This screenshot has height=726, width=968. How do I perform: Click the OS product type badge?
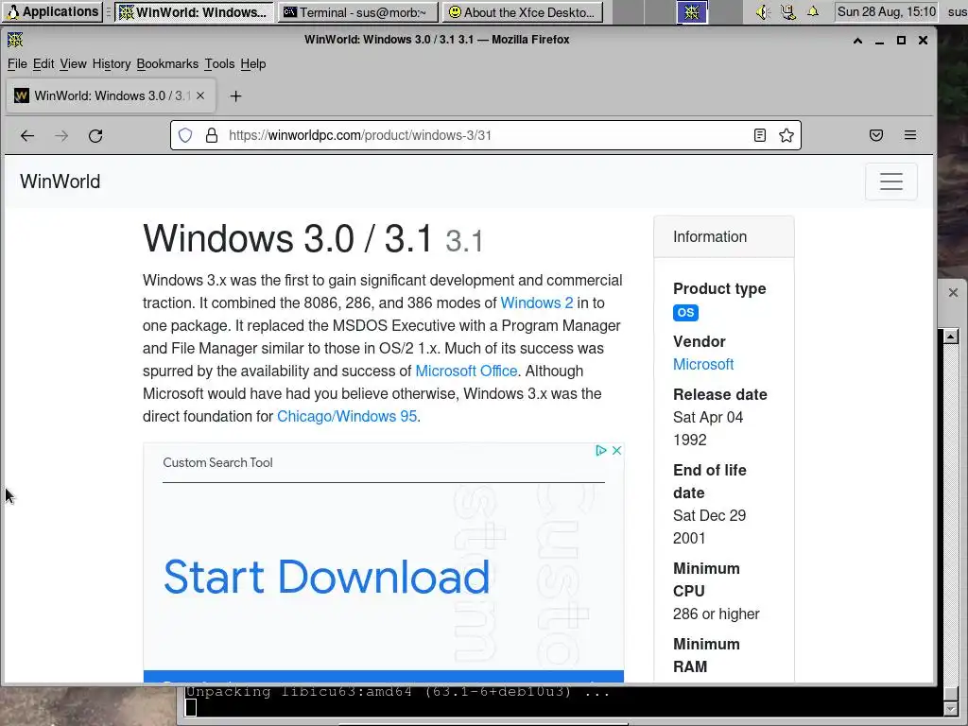click(x=685, y=312)
